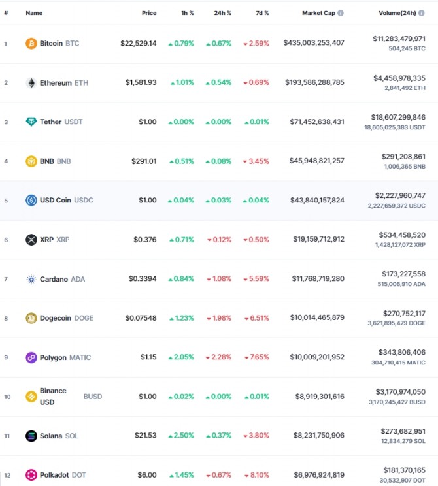Click the Solana logo icon
This screenshot has height=486, width=438.
pyautogui.click(x=31, y=436)
